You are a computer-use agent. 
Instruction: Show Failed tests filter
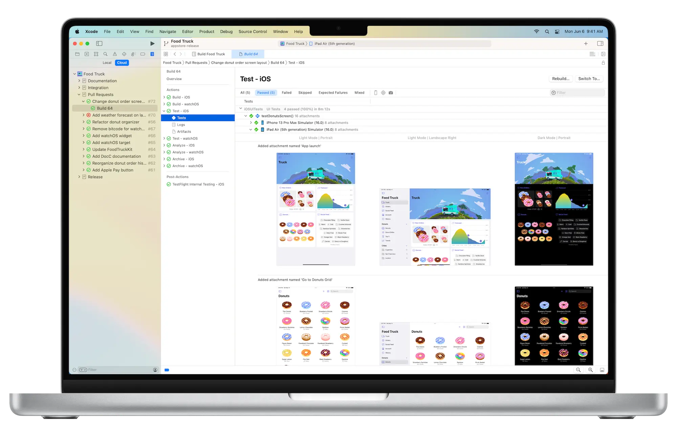pyautogui.click(x=287, y=93)
